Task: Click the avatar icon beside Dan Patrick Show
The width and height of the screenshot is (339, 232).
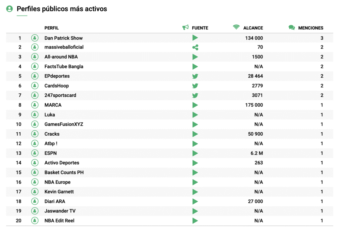Action: click(x=35, y=38)
